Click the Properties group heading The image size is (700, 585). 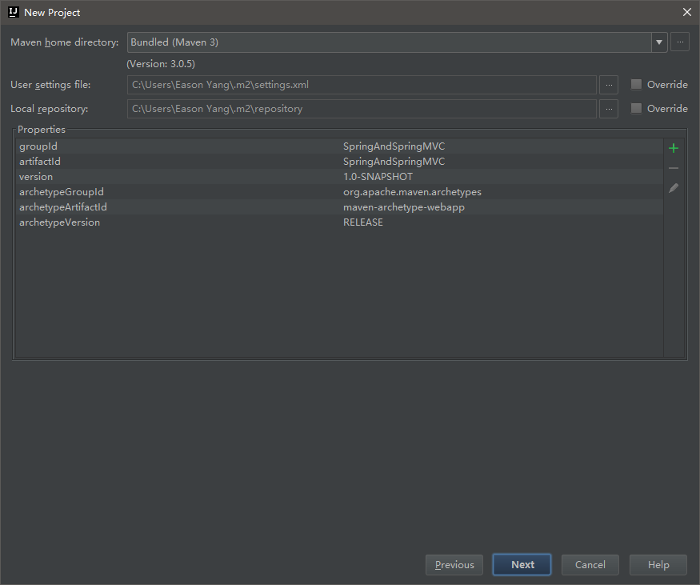(42, 130)
